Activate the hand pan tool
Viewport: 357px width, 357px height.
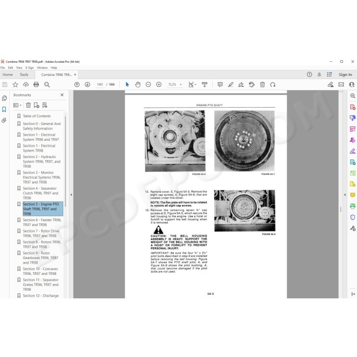[138, 85]
